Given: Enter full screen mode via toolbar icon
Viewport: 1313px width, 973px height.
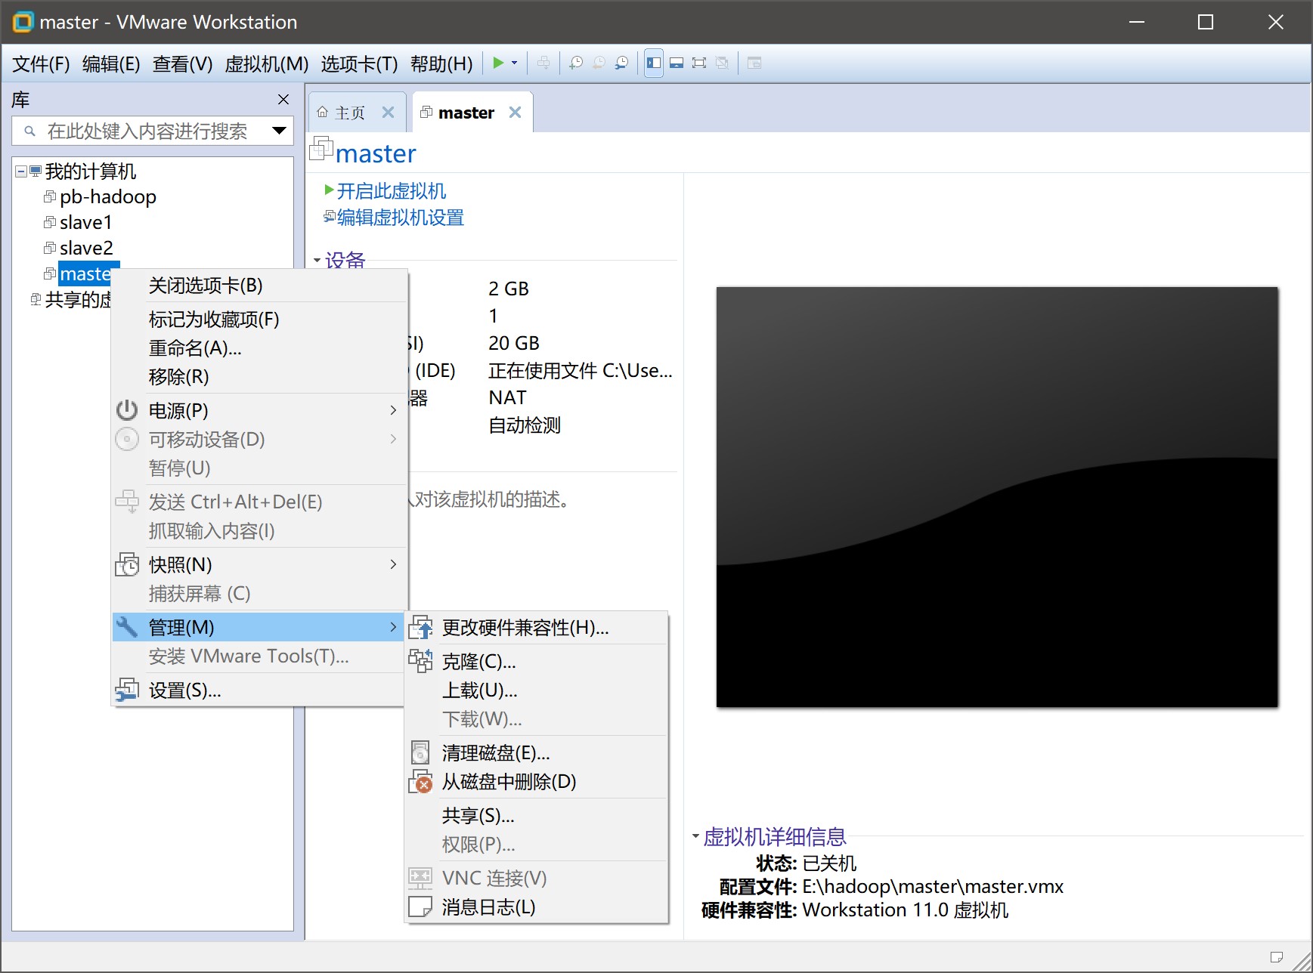Looking at the screenshot, I should (699, 63).
